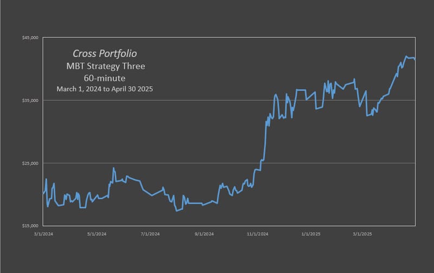Select the March 1, 2024 date range text
Screen dimensions: 434x273
pyautogui.click(x=105, y=89)
